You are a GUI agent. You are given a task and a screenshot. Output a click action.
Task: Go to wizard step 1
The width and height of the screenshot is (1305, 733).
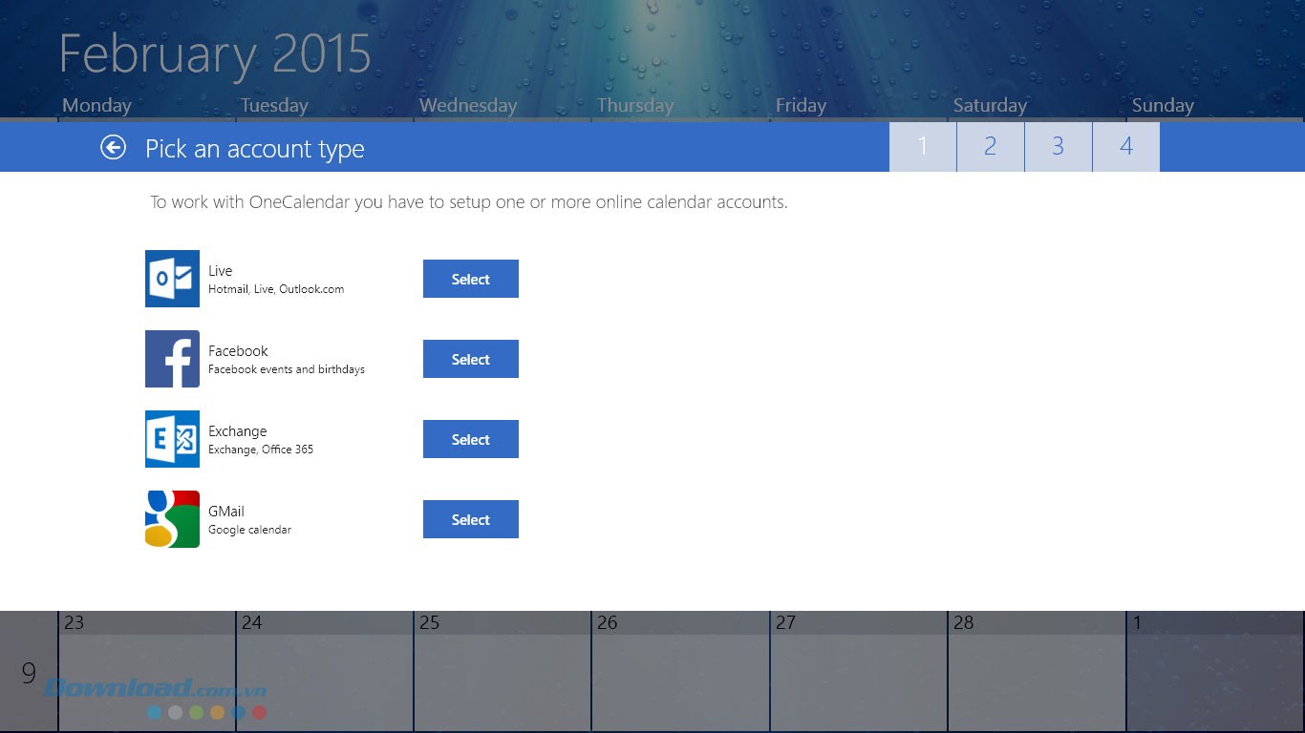tap(922, 147)
